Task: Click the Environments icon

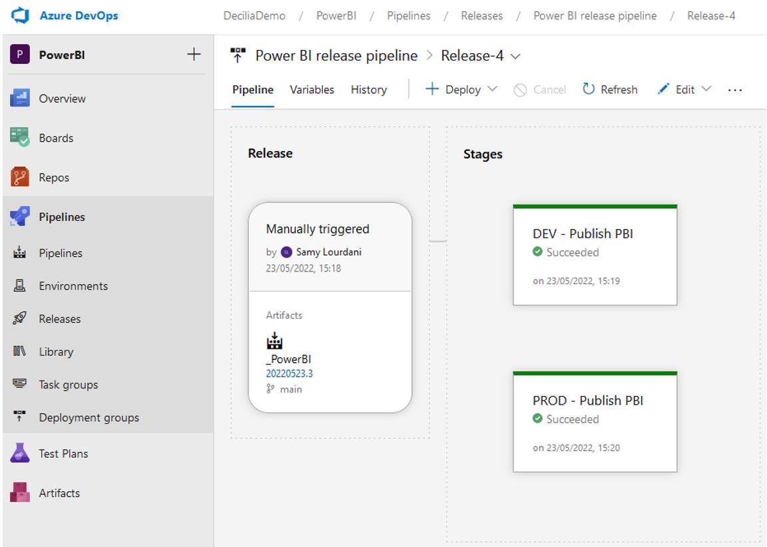Action: tap(19, 285)
